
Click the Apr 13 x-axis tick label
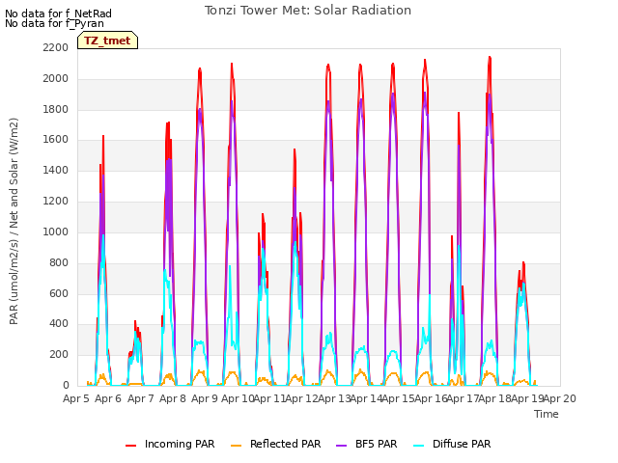click(x=334, y=398)
